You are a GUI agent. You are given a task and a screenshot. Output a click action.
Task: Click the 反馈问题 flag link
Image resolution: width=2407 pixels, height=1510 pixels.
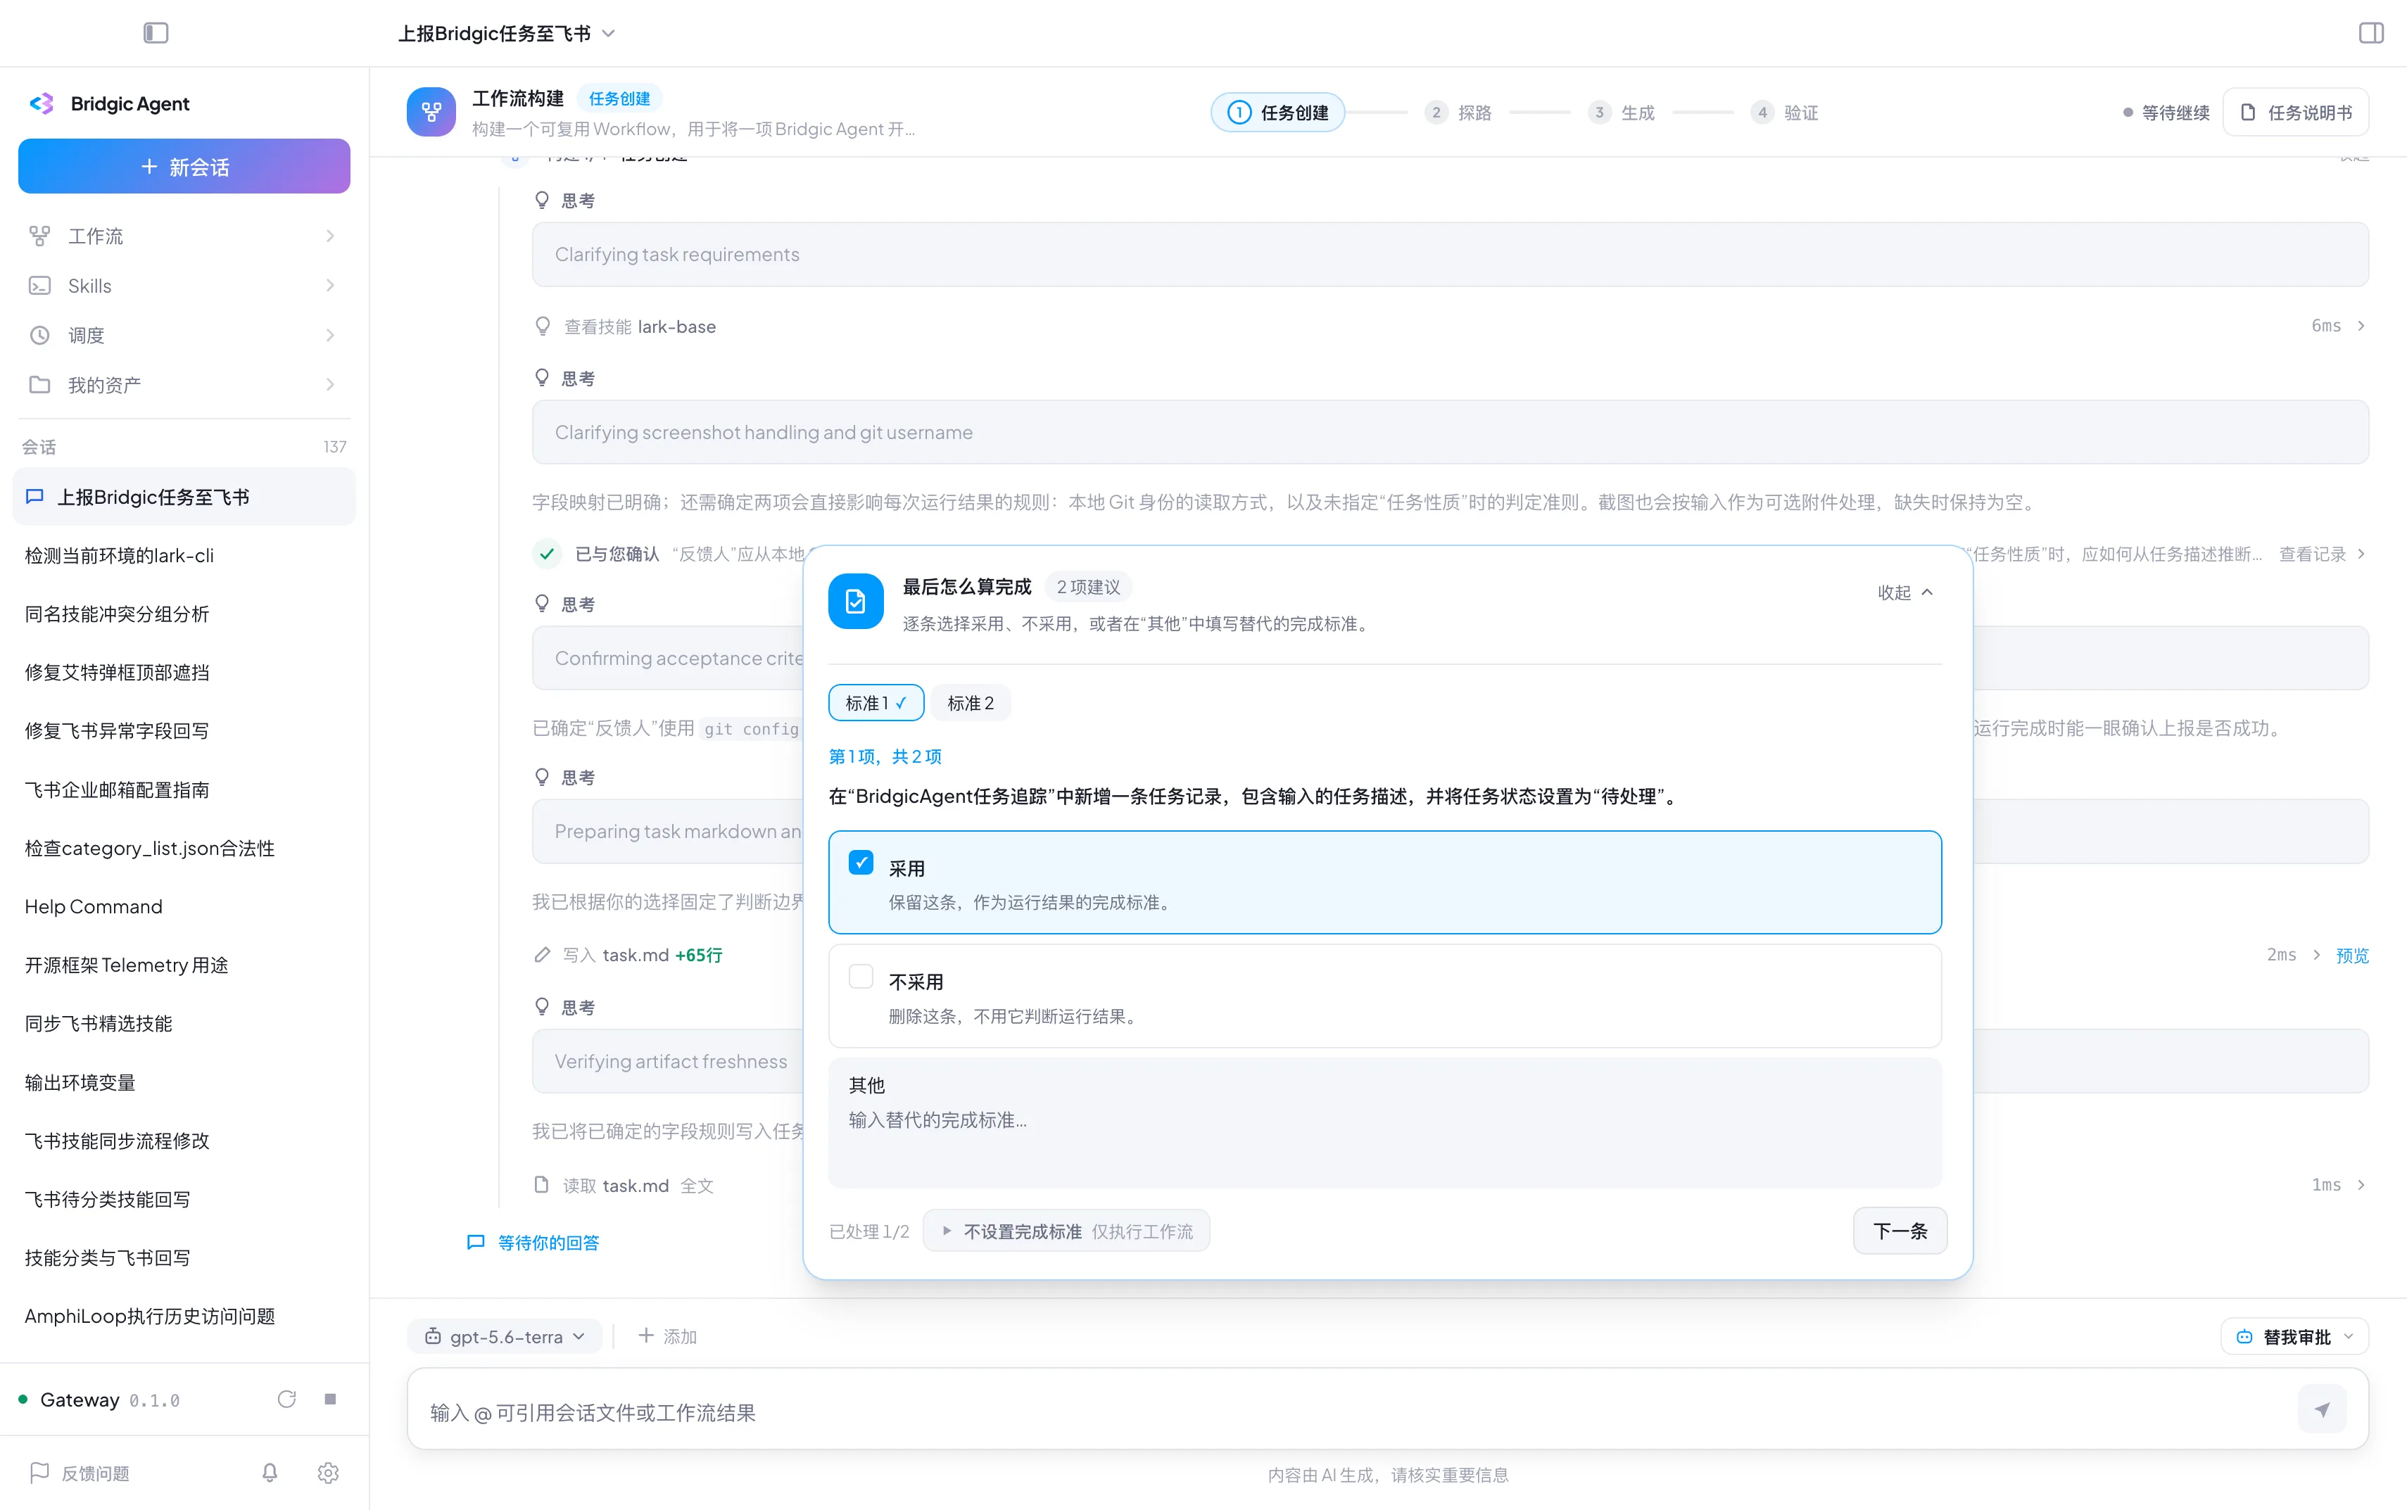80,1473
